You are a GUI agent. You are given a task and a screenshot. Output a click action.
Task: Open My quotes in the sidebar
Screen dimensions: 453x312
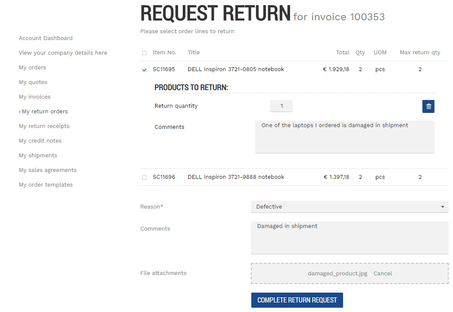pyautogui.click(x=33, y=82)
